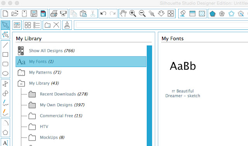
Task: Select My Fonts (1) in library
Action: [81, 62]
